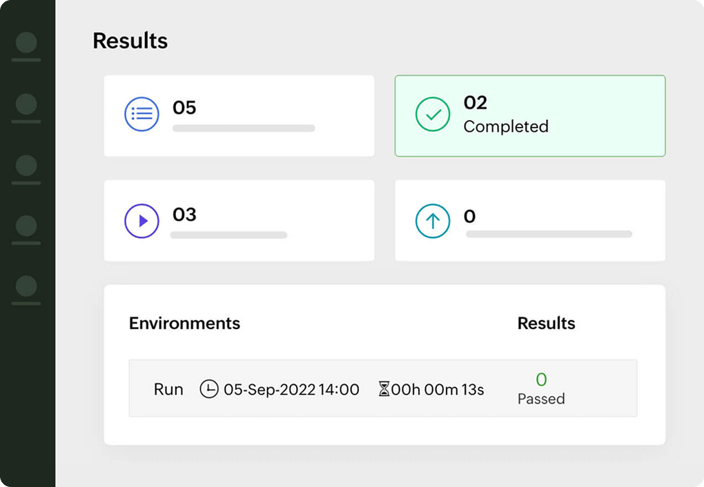Click the teal upload arrow icon on the 0 card

click(432, 220)
